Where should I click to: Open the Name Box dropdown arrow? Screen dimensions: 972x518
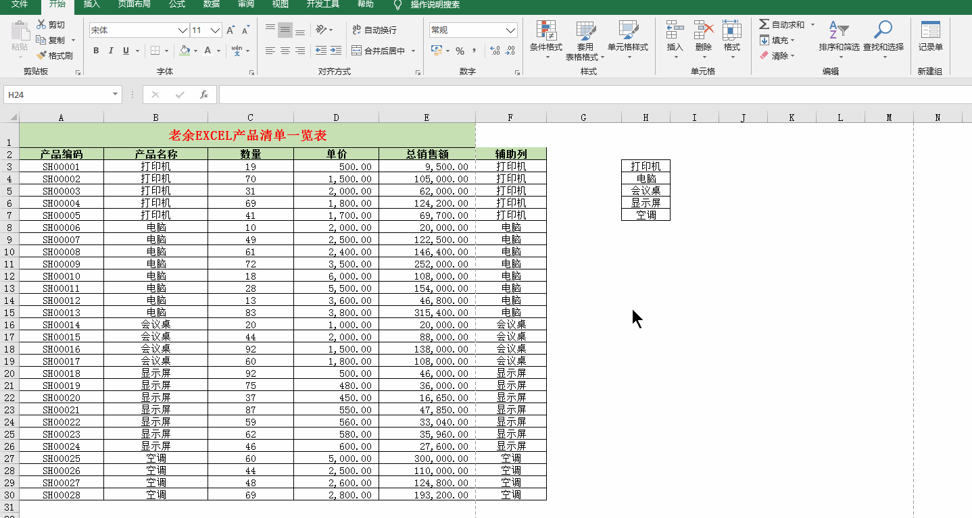click(115, 95)
